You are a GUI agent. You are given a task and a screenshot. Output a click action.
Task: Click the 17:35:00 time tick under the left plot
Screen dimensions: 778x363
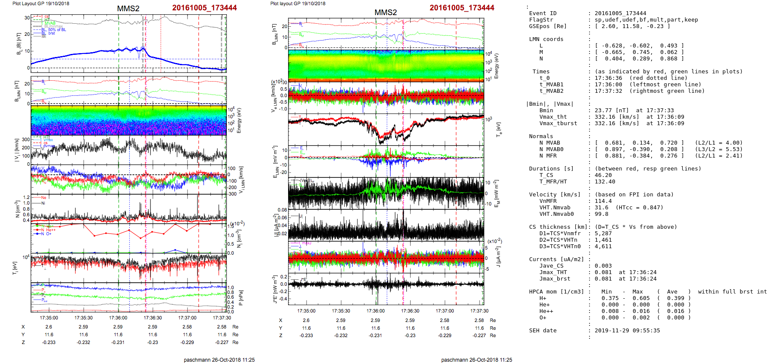[x=49, y=318]
